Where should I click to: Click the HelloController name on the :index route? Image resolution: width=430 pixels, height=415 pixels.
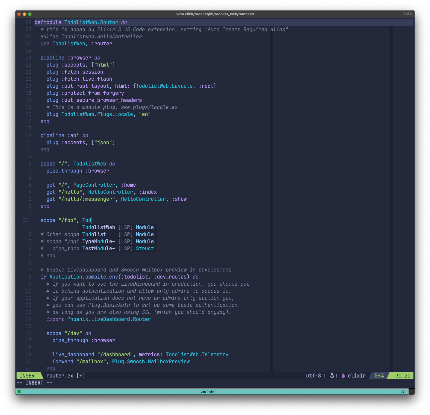(x=110, y=192)
